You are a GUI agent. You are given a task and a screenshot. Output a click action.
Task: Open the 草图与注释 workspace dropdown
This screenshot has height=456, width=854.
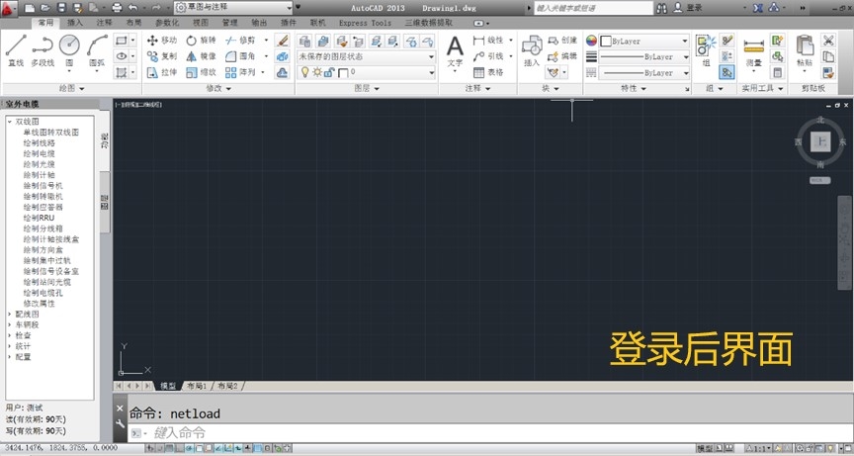point(234,8)
